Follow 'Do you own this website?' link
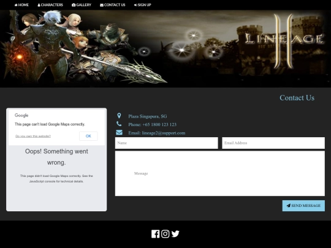 pos(33,136)
